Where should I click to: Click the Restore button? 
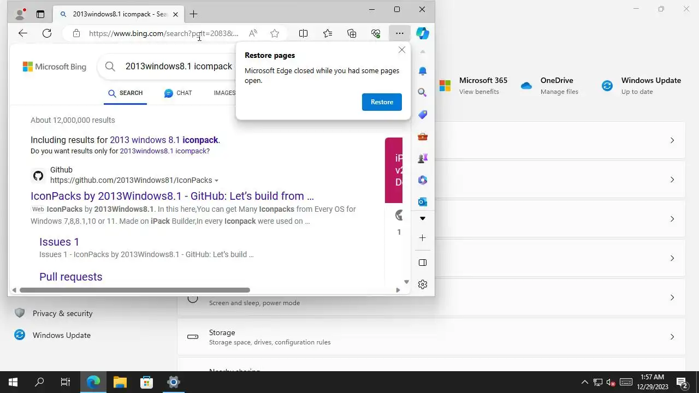(382, 102)
